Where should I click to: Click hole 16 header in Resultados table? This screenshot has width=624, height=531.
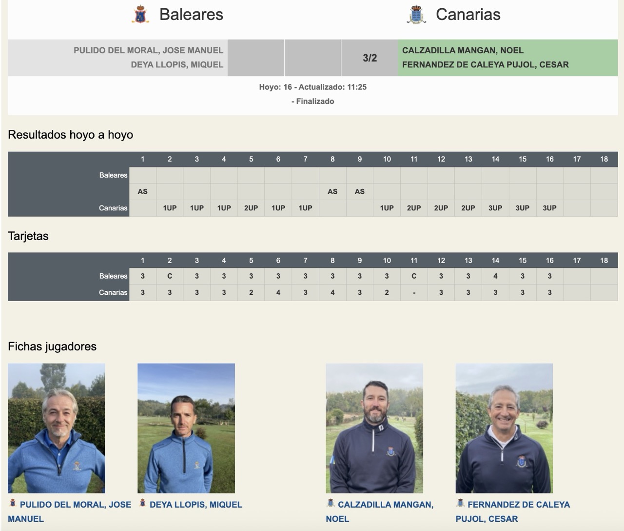pos(549,159)
